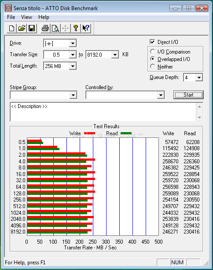Expand the Controlled by dropdown
The image size is (213, 270).
(161, 95)
